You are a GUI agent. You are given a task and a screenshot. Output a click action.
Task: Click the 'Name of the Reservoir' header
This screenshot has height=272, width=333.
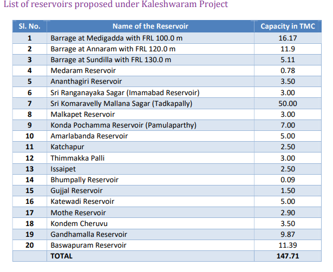click(149, 26)
